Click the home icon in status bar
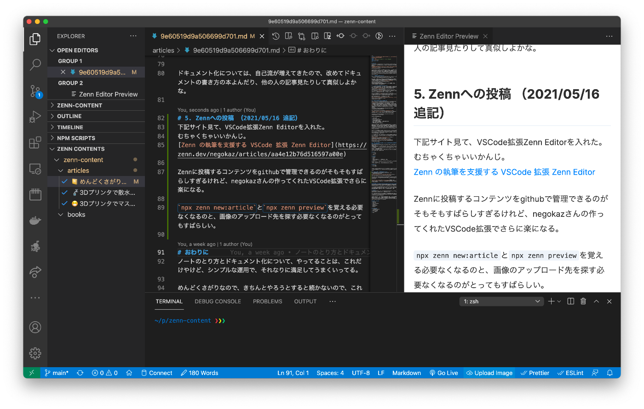The height and width of the screenshot is (409, 644). 129,373
